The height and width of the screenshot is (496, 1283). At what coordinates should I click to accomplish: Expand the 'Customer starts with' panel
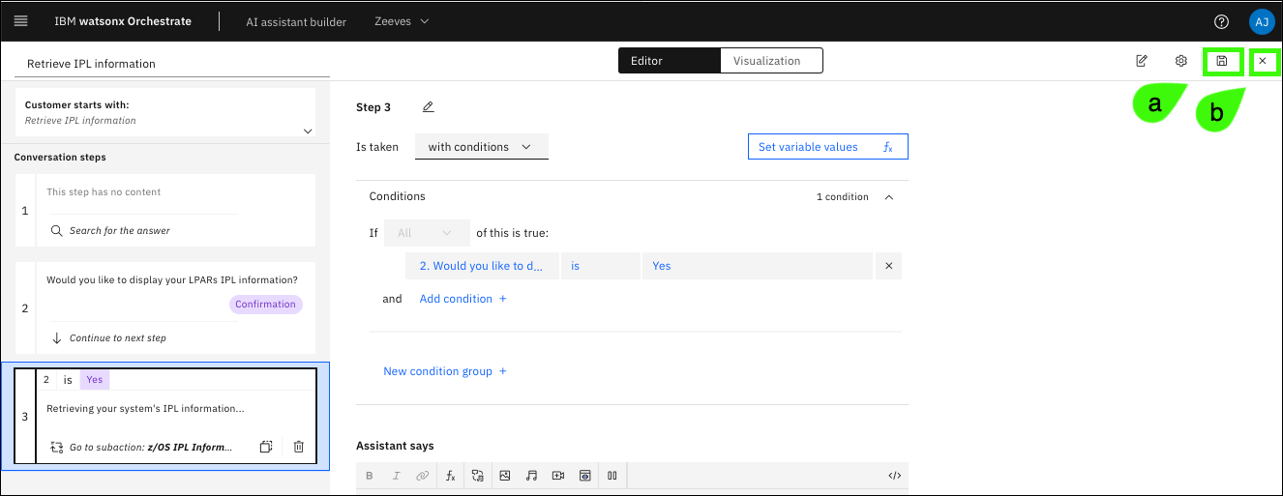click(308, 131)
